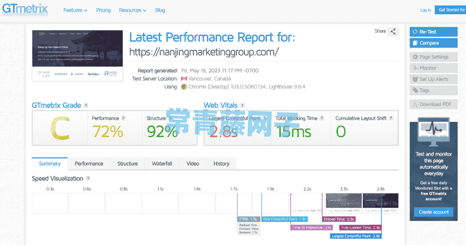
Task: Click the TTFB 1.7s marker
Action: [x=249, y=219]
